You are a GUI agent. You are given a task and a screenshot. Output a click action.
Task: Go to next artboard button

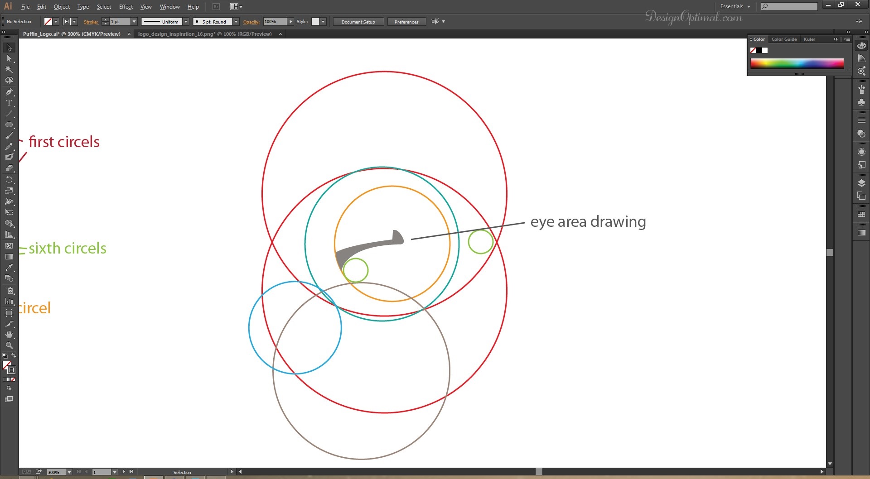pos(124,472)
